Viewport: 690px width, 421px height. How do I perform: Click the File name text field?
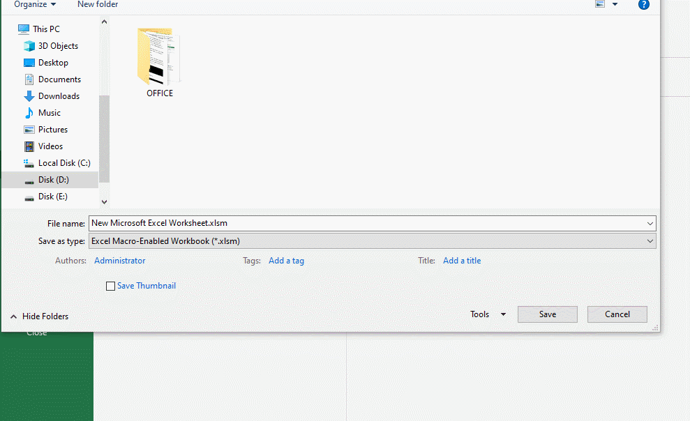click(373, 223)
